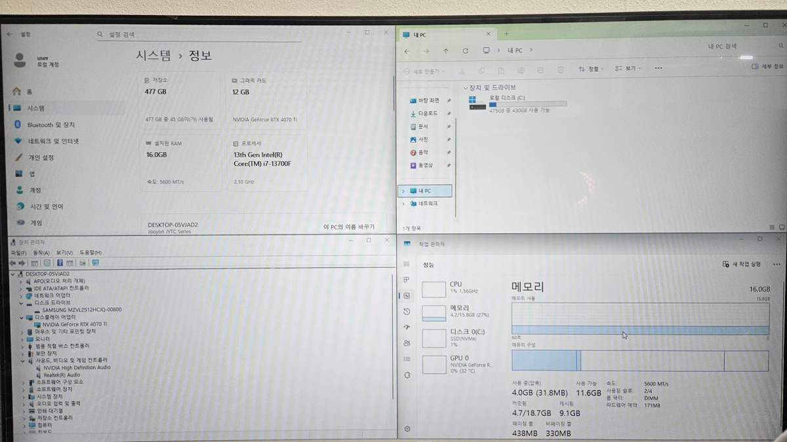Screen dimensions: 787x442
Task: Click refresh icon in File Explorer
Action: [465, 50]
